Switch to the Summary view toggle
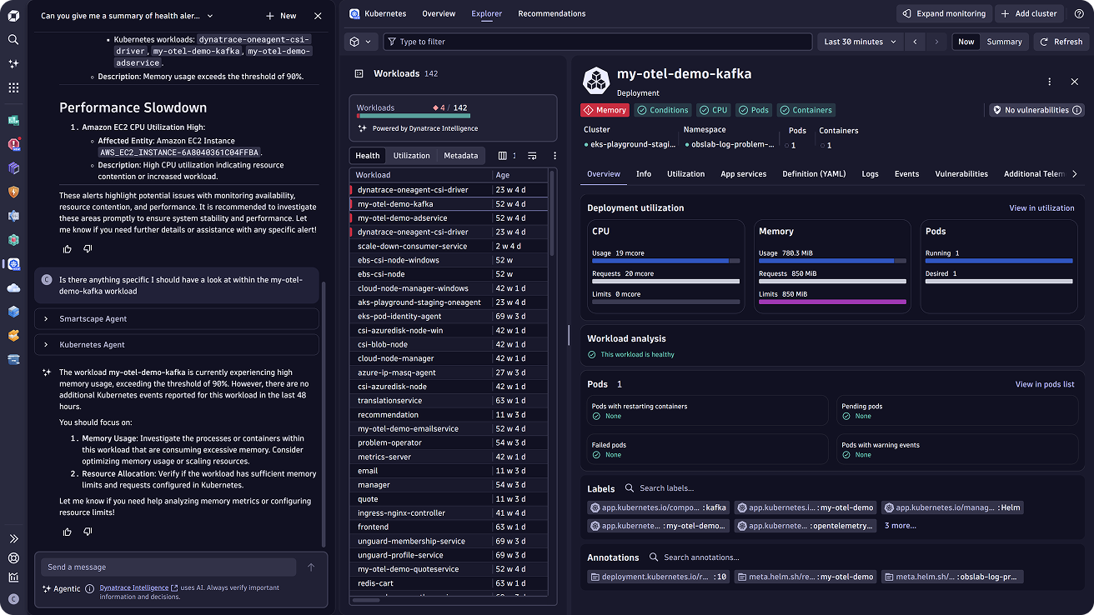Viewport: 1094px width, 615px height. coord(1004,42)
